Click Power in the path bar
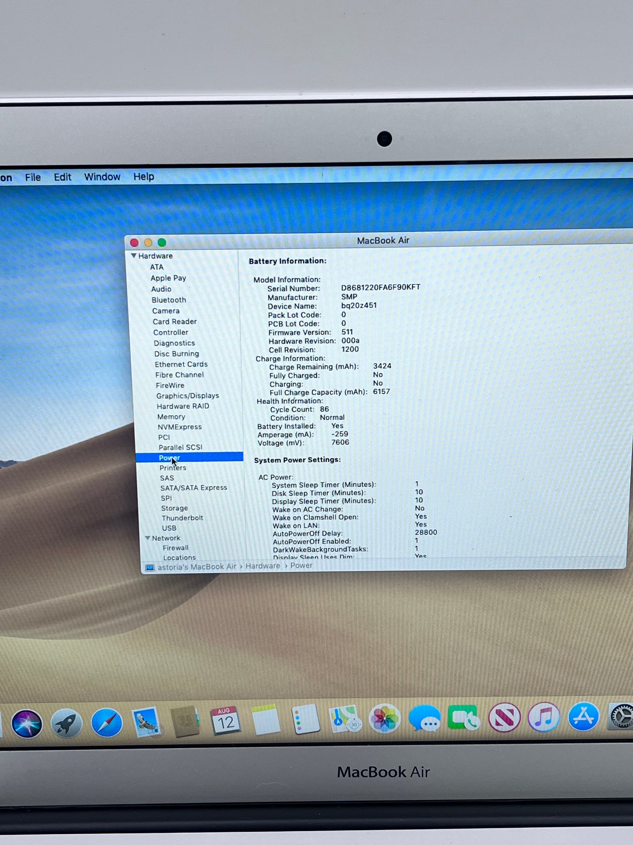The height and width of the screenshot is (845, 633). [301, 566]
